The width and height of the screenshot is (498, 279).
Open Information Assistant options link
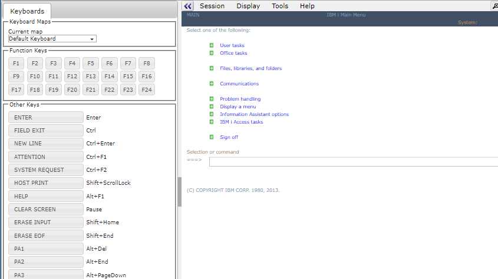pos(255,114)
